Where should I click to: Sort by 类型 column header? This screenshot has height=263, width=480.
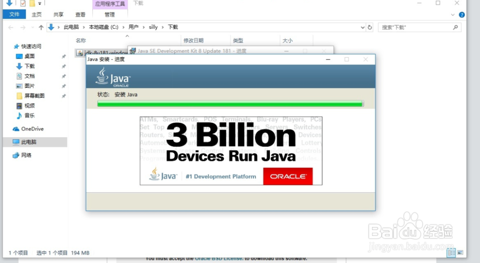point(238,40)
